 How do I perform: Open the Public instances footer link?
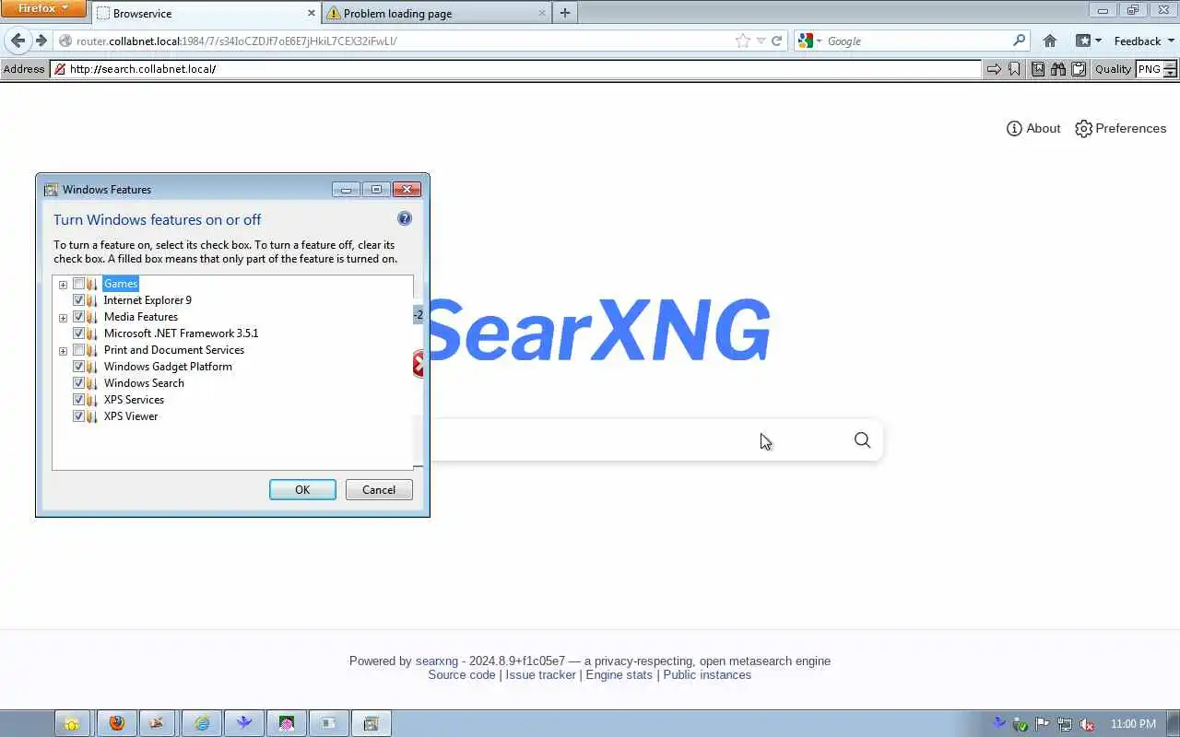point(707,674)
